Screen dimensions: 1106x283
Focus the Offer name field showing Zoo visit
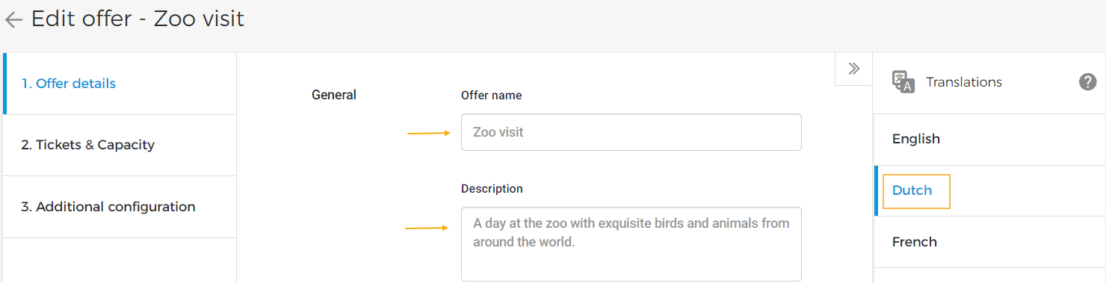631,132
